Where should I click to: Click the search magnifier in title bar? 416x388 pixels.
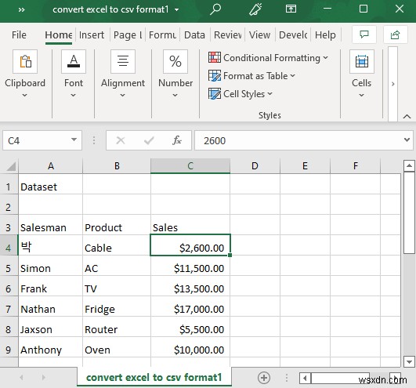point(215,9)
